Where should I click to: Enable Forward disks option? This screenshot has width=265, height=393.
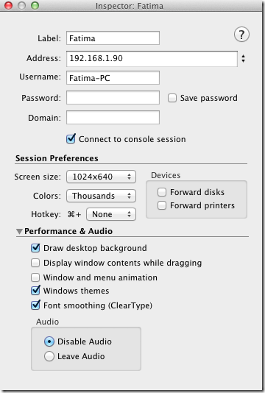click(162, 192)
